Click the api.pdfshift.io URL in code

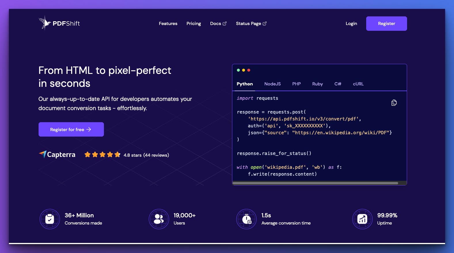tap(303, 119)
